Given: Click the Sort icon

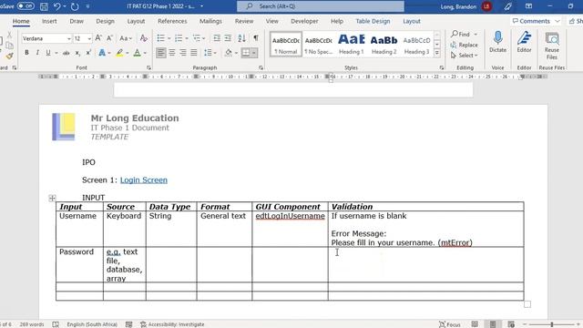Looking at the screenshot, I should pos(241,38).
